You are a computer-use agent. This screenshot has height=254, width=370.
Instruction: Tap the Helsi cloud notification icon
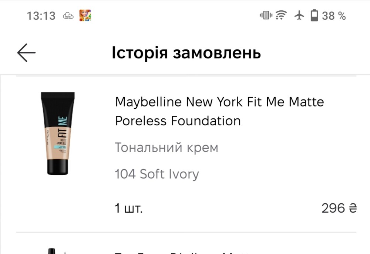pos(68,16)
